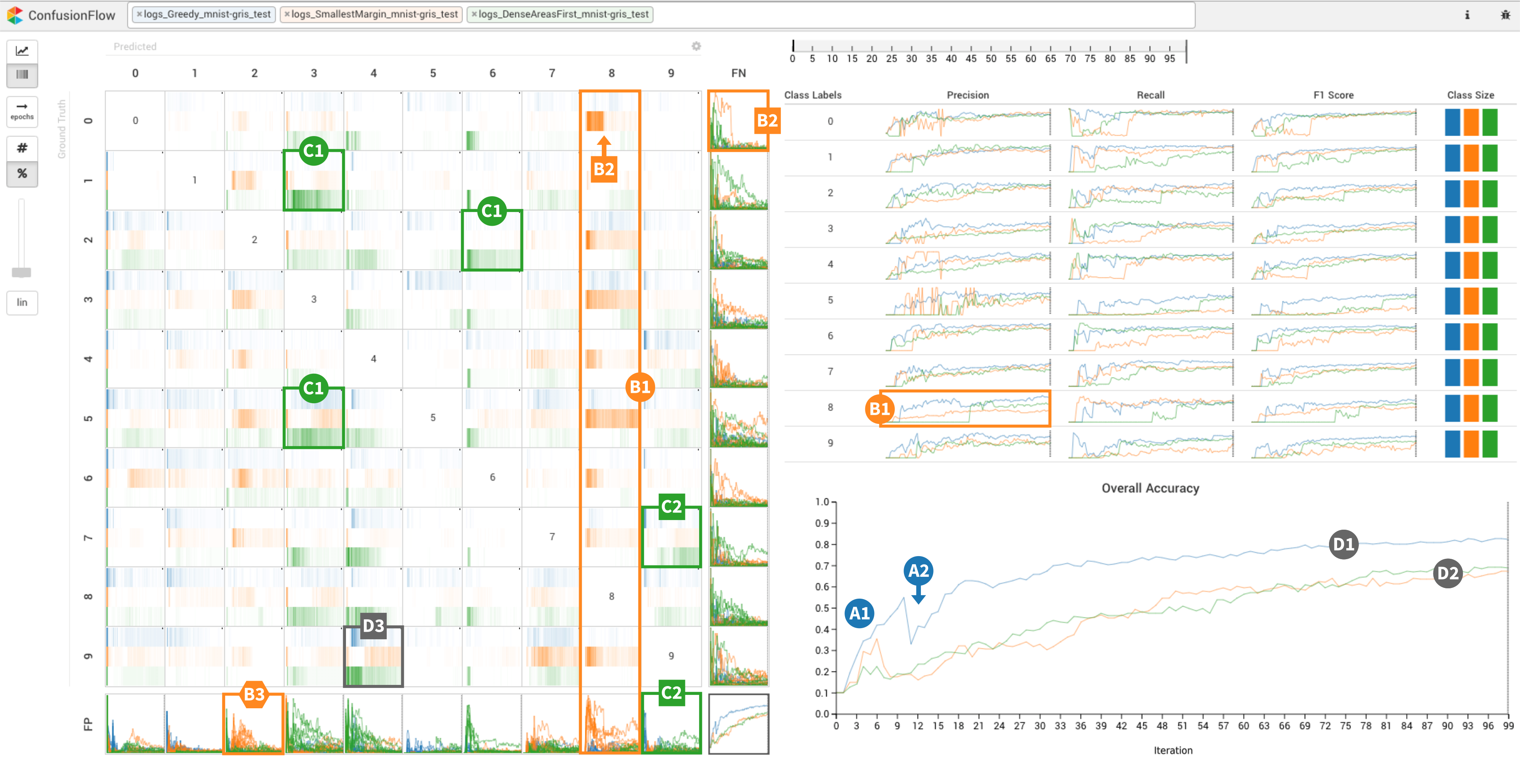Remove logs_SmallestMargin_mnist-gris_test dataset tag
1520x765 pixels.
287,14
